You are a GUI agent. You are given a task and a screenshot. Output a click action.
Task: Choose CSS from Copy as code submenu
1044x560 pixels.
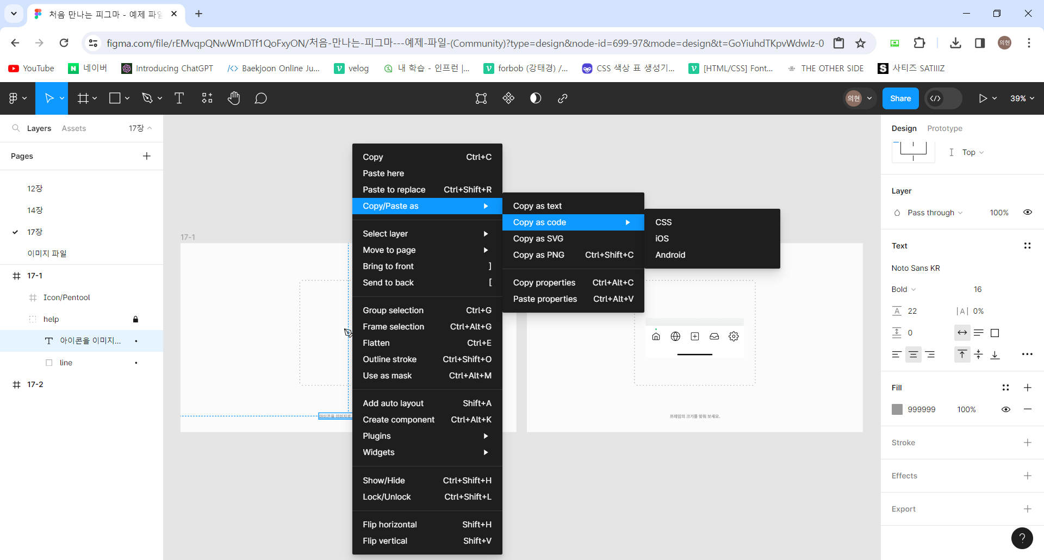coord(712,222)
